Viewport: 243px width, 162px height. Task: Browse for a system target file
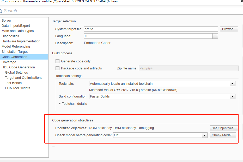[229, 29]
